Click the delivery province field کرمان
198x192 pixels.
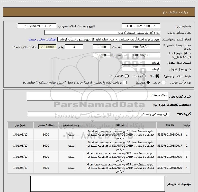pyautogui.click(x=141, y=63)
